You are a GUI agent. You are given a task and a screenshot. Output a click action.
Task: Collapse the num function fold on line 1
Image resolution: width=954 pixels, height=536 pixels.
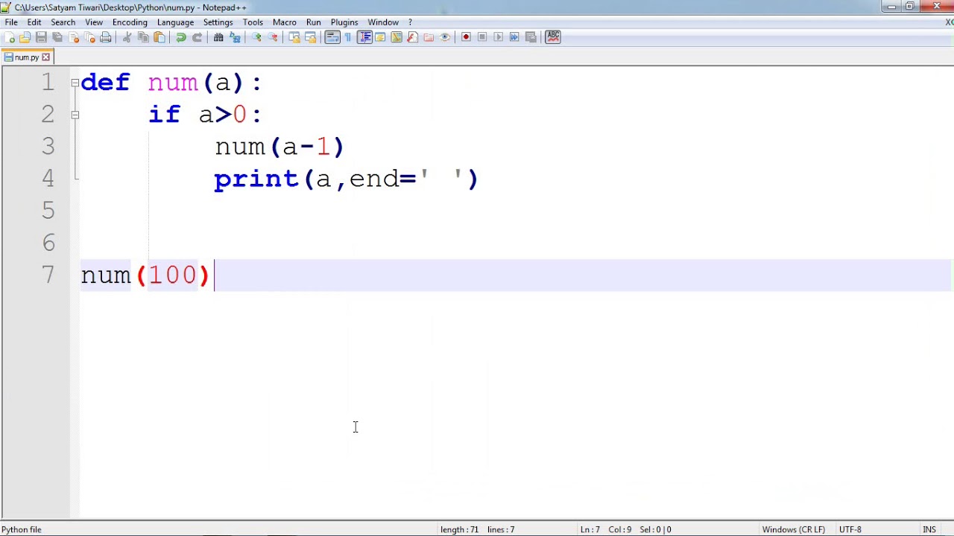(75, 83)
